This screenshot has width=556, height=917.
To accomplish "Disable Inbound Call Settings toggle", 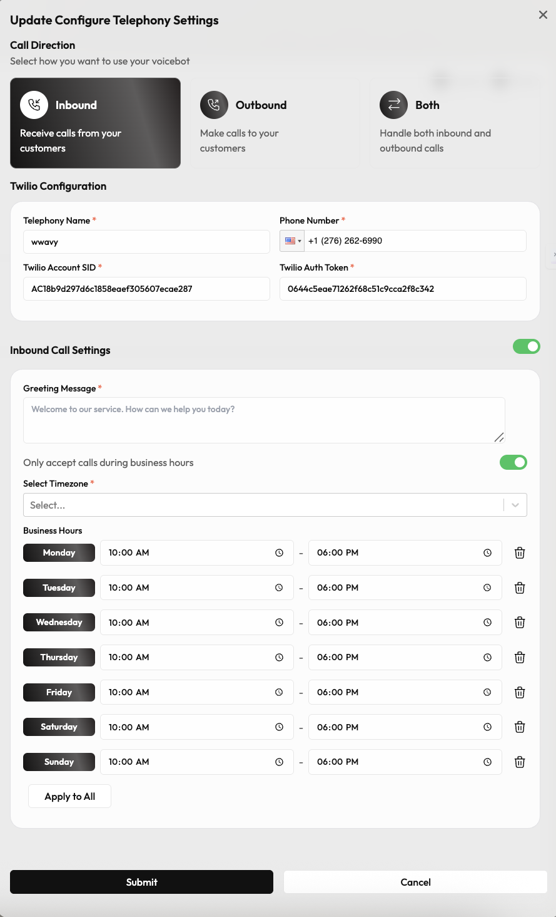I will pos(526,346).
